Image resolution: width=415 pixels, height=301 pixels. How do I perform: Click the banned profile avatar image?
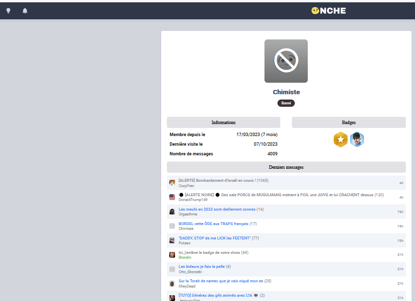(x=286, y=61)
